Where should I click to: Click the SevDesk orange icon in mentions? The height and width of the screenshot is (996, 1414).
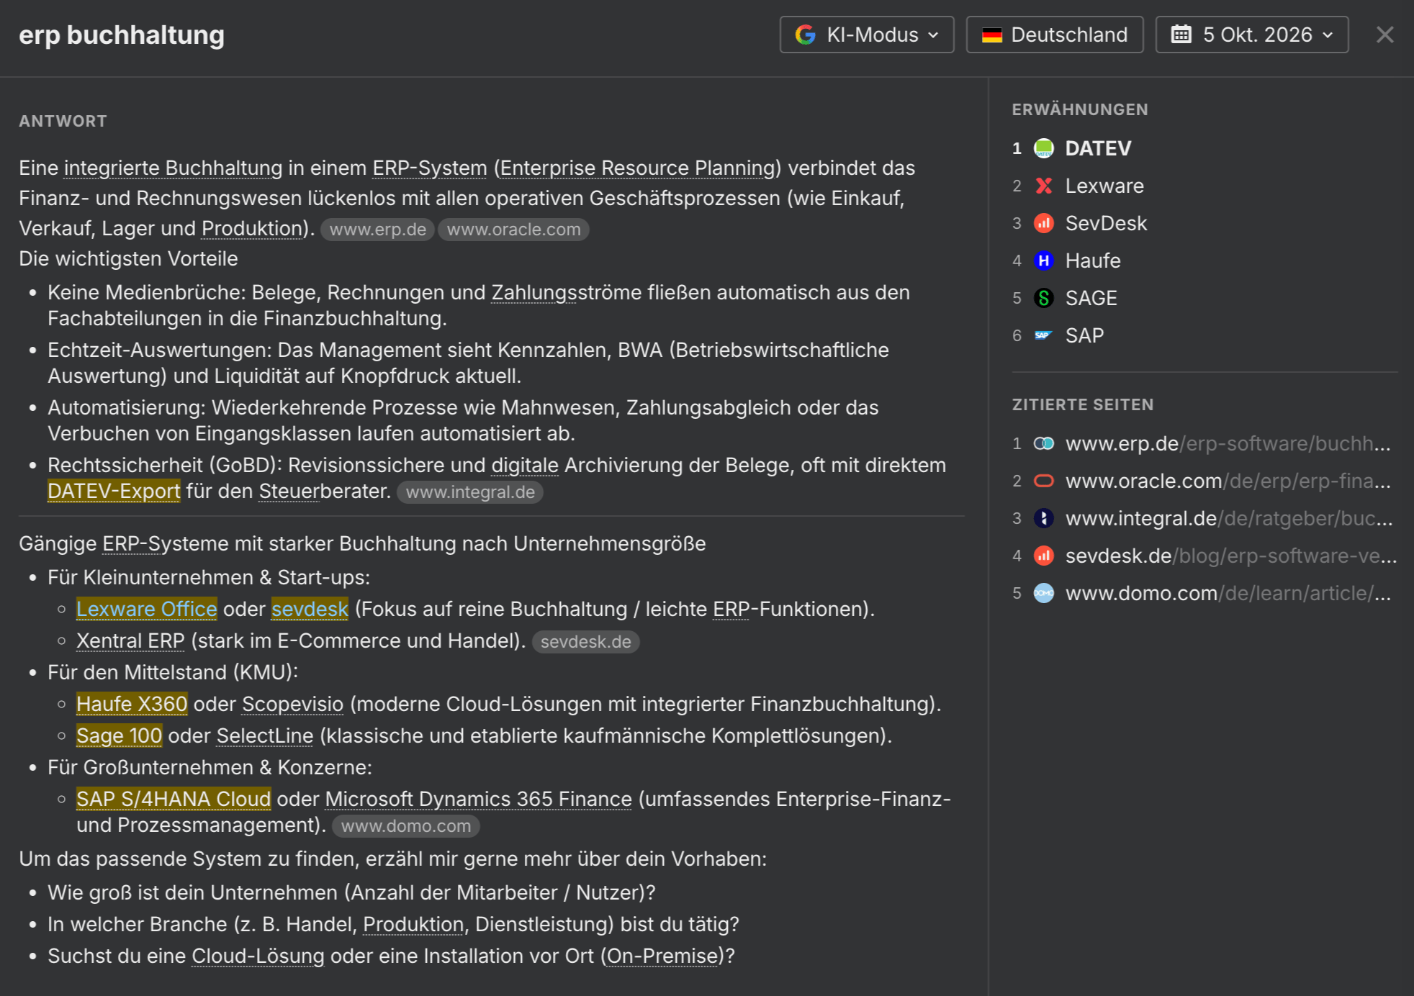point(1043,223)
